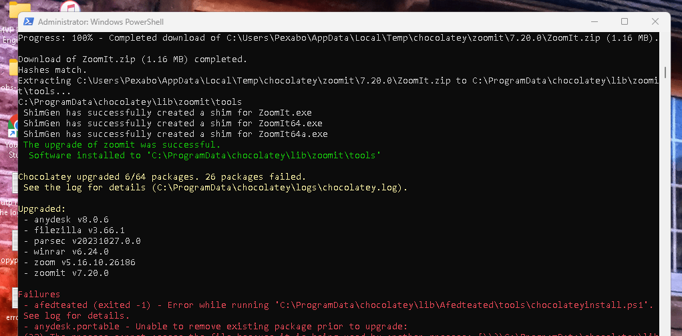Viewport: 682px width, 336px height.
Task: Click the 'zoomit v7.20.0' entry
Action: click(66, 273)
